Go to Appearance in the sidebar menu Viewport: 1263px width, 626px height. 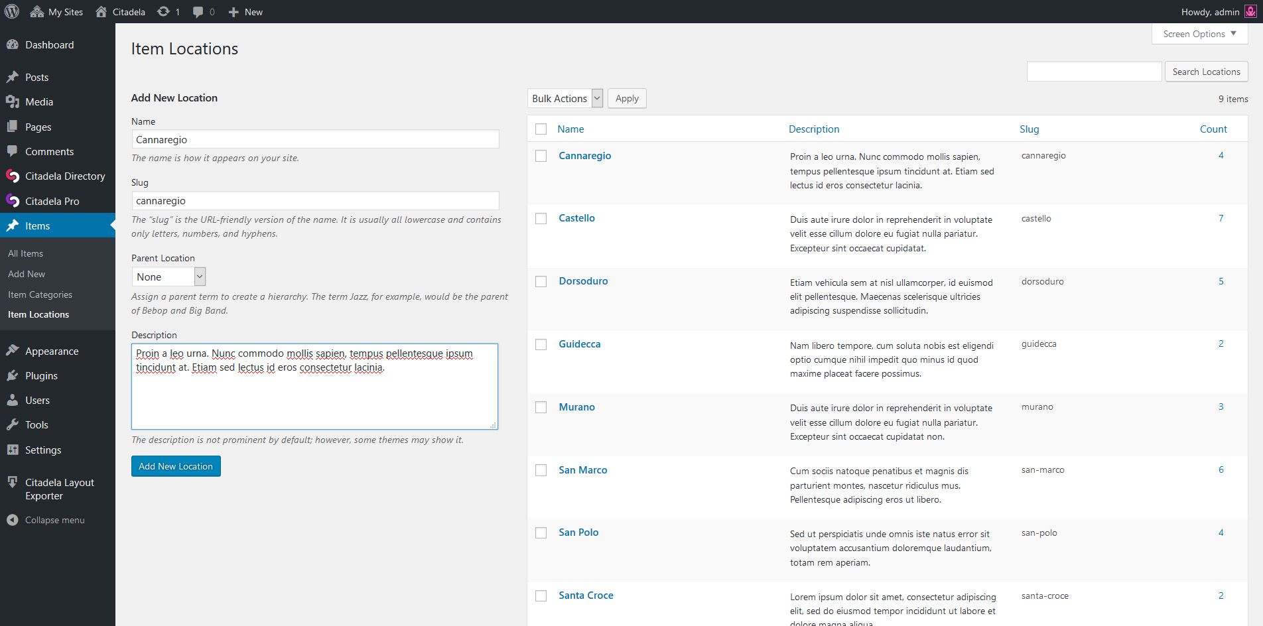tap(52, 351)
